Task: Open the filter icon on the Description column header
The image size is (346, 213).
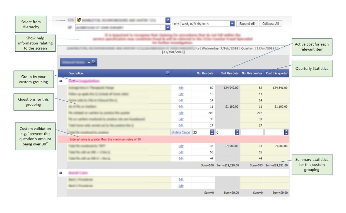Action: point(168,73)
